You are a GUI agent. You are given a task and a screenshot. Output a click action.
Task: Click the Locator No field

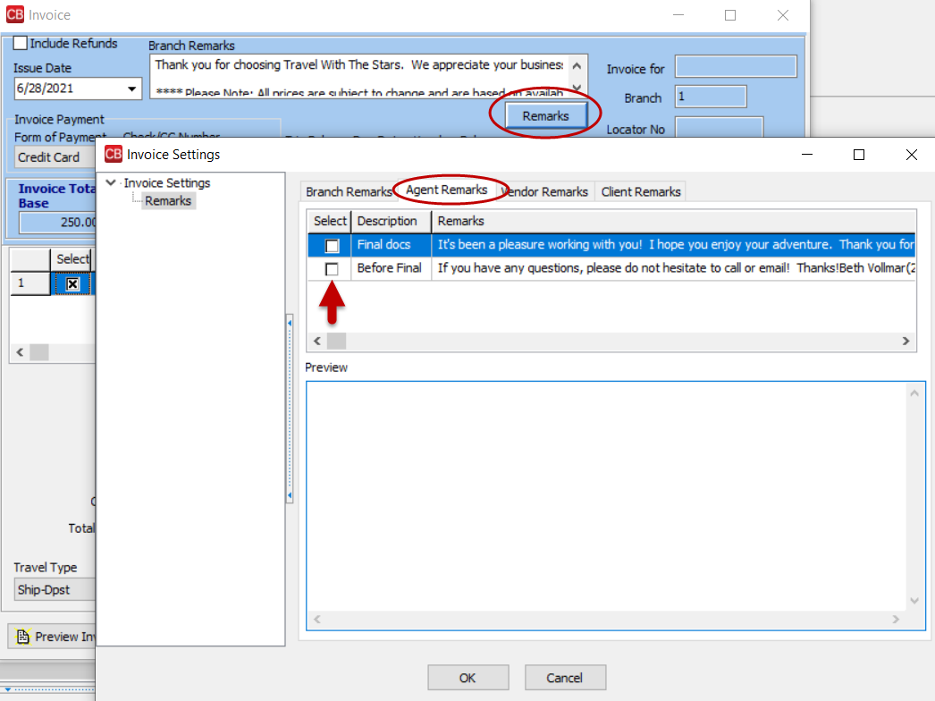[719, 127]
